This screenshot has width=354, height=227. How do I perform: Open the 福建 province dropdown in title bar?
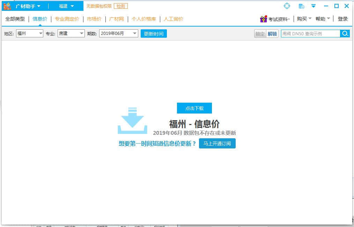[66, 6]
